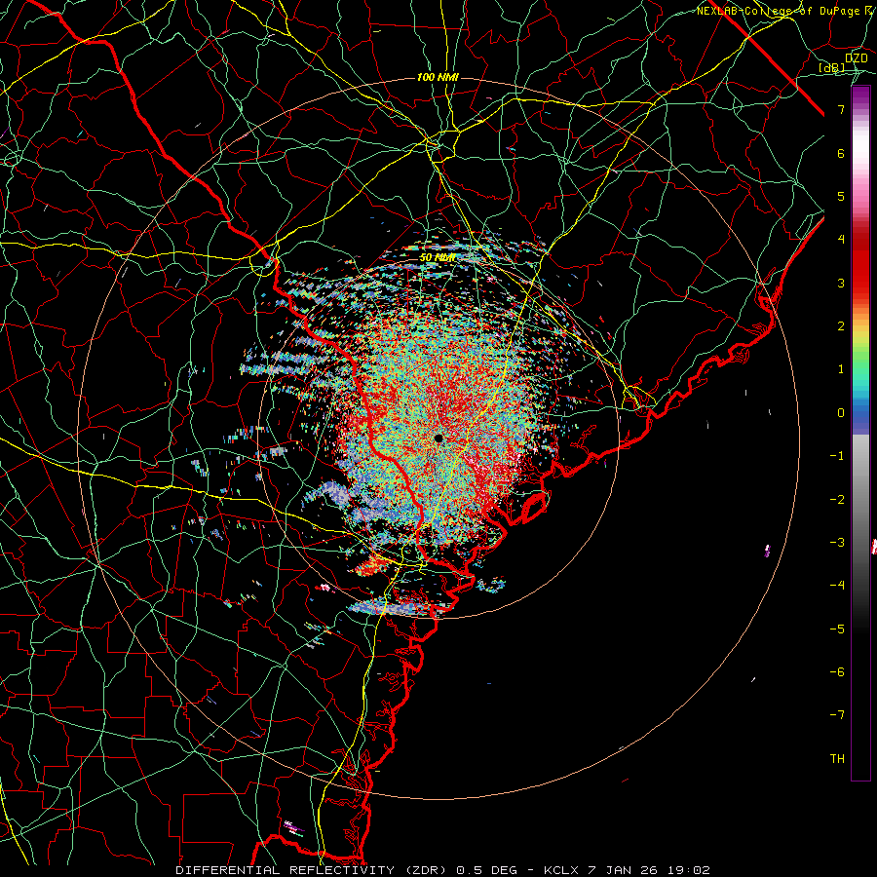The height and width of the screenshot is (877, 877).
Task: Click the '100 NMI' range ring label
Action: 438,77
